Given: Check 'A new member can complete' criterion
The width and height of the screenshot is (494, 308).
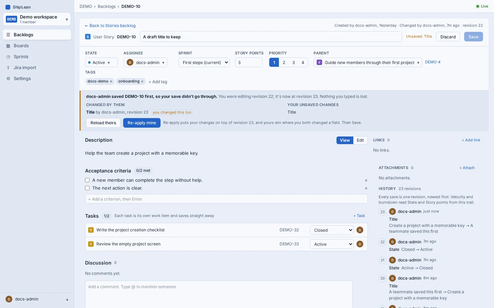Looking at the screenshot, I should [x=87, y=180].
